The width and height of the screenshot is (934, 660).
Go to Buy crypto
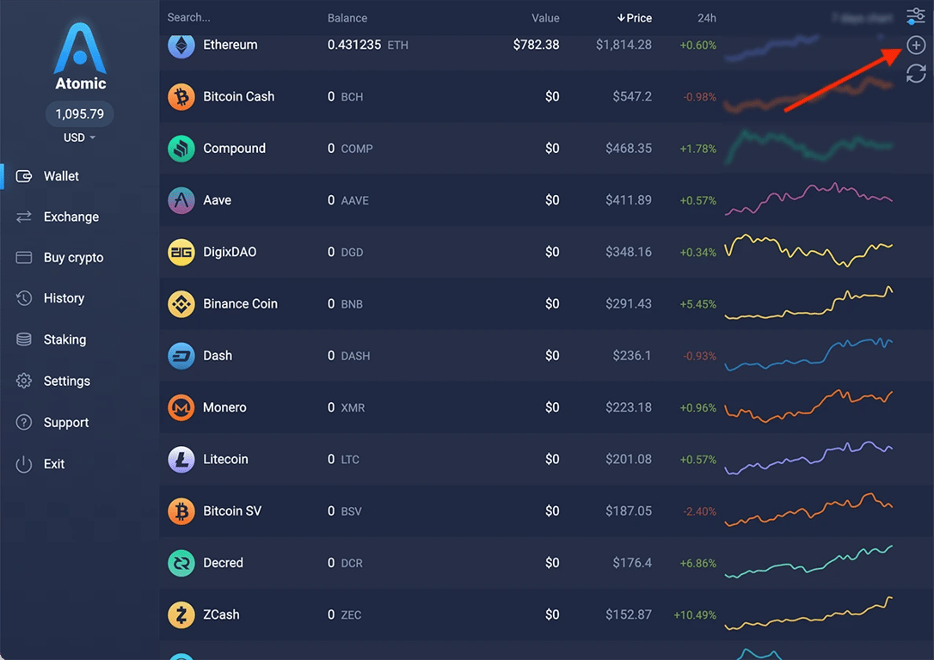coord(73,258)
